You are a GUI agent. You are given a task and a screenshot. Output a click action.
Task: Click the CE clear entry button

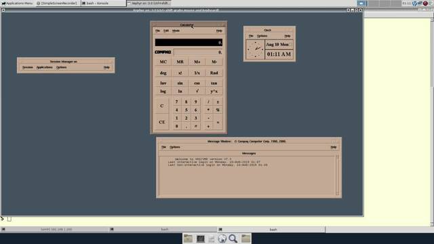(x=162, y=122)
